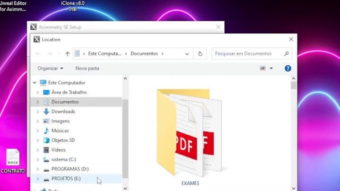Open the Organizar menu

click(x=50, y=68)
